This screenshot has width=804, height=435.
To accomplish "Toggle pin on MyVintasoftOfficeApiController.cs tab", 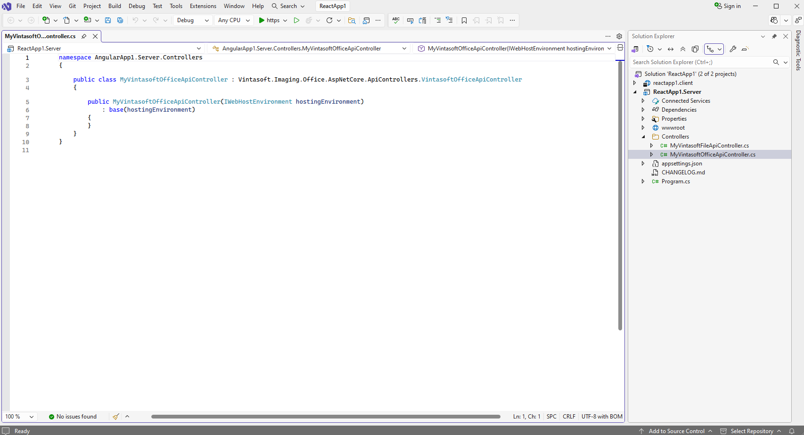I will tap(84, 36).
